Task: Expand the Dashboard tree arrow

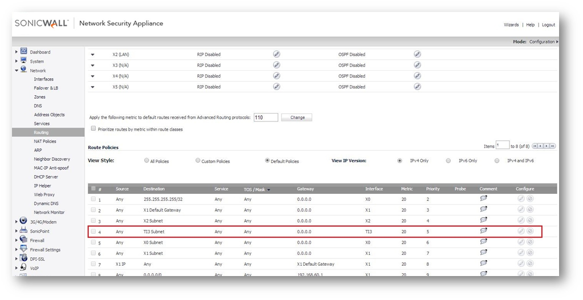Action: (17, 52)
